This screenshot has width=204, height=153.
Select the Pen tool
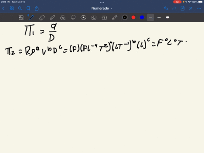(31, 17)
